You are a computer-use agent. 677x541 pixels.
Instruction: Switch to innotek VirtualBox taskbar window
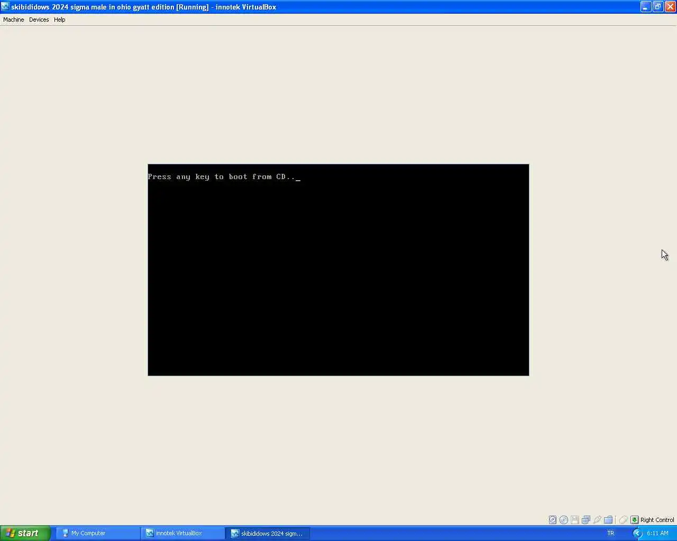183,533
